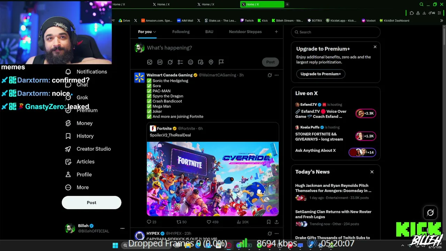Open the BOTRIX bookmark

pos(314,21)
